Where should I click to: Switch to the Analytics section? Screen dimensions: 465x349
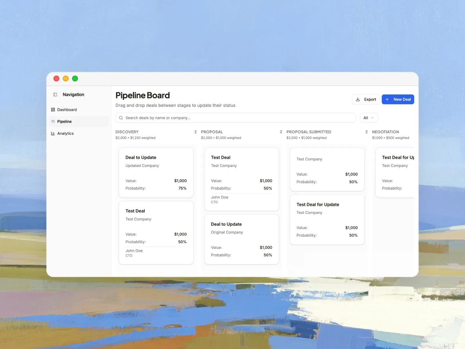coord(66,133)
